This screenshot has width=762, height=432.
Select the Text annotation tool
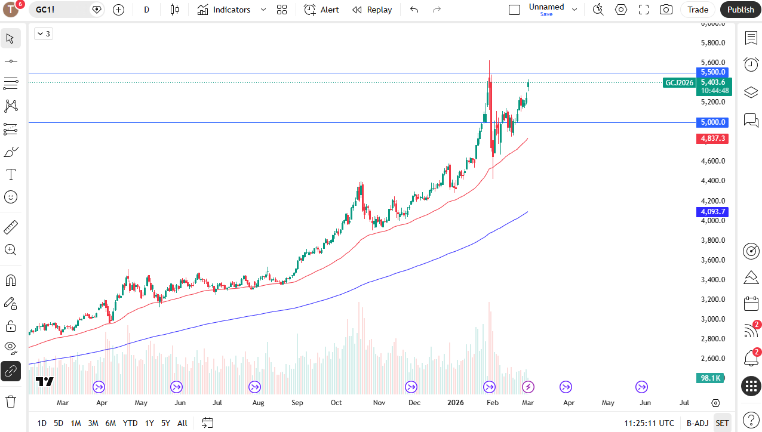10,174
